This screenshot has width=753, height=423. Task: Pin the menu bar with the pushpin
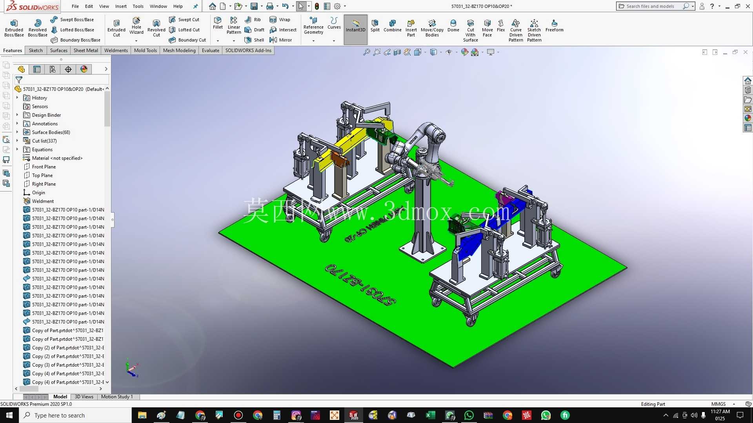195,6
